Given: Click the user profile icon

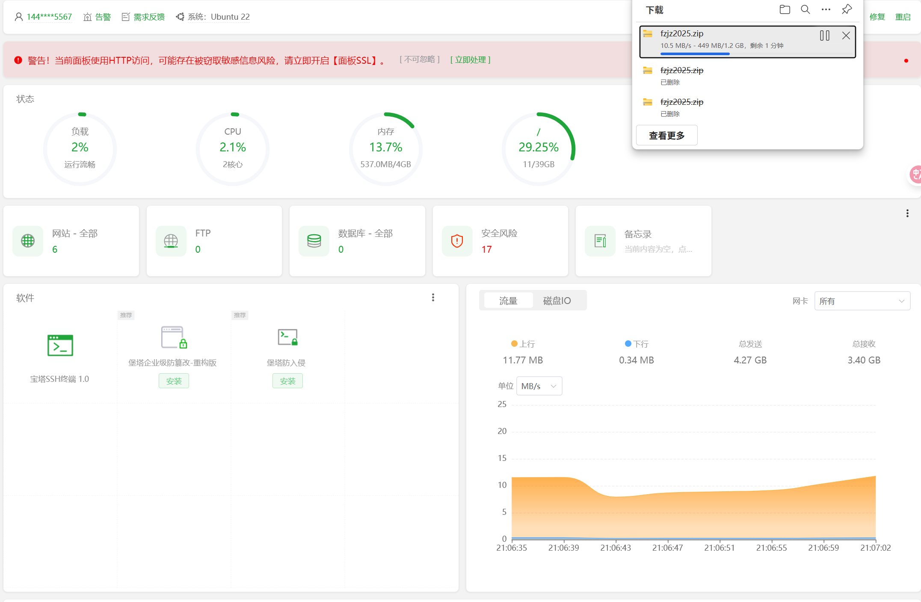Looking at the screenshot, I should [x=19, y=17].
